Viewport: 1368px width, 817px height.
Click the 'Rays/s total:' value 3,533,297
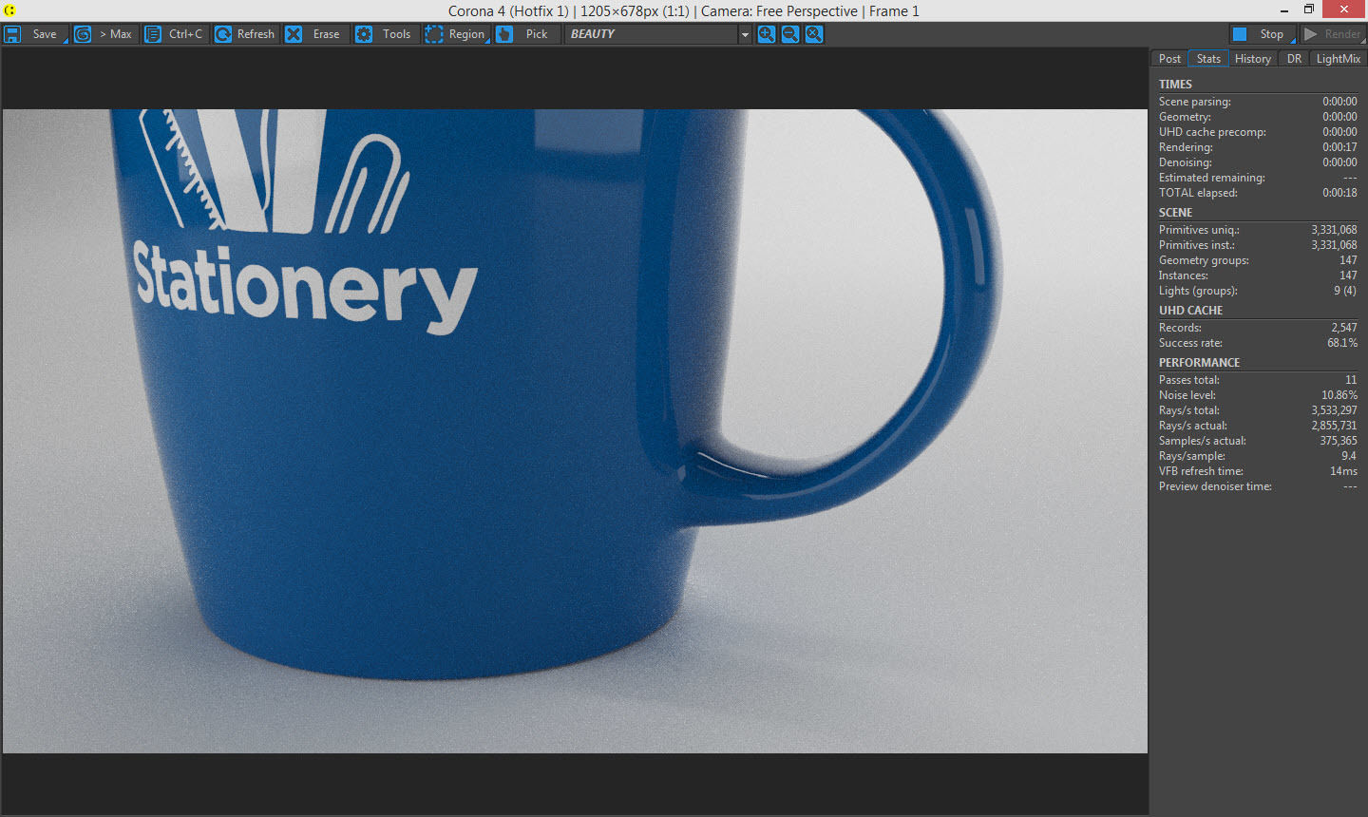1334,410
